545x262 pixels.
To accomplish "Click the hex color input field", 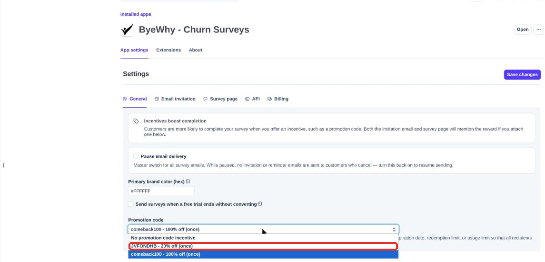I will click(161, 191).
